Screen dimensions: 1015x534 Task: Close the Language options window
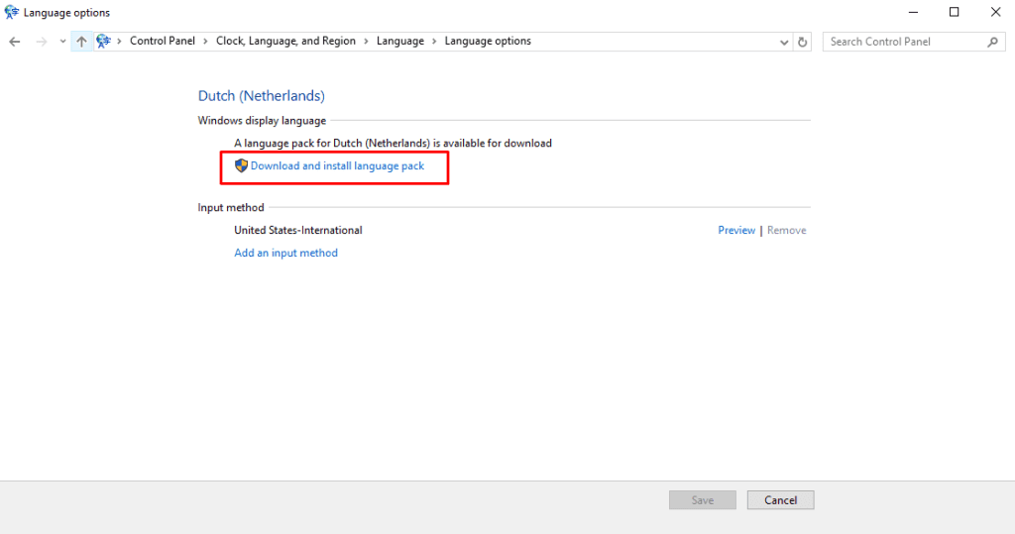pyautogui.click(x=995, y=12)
